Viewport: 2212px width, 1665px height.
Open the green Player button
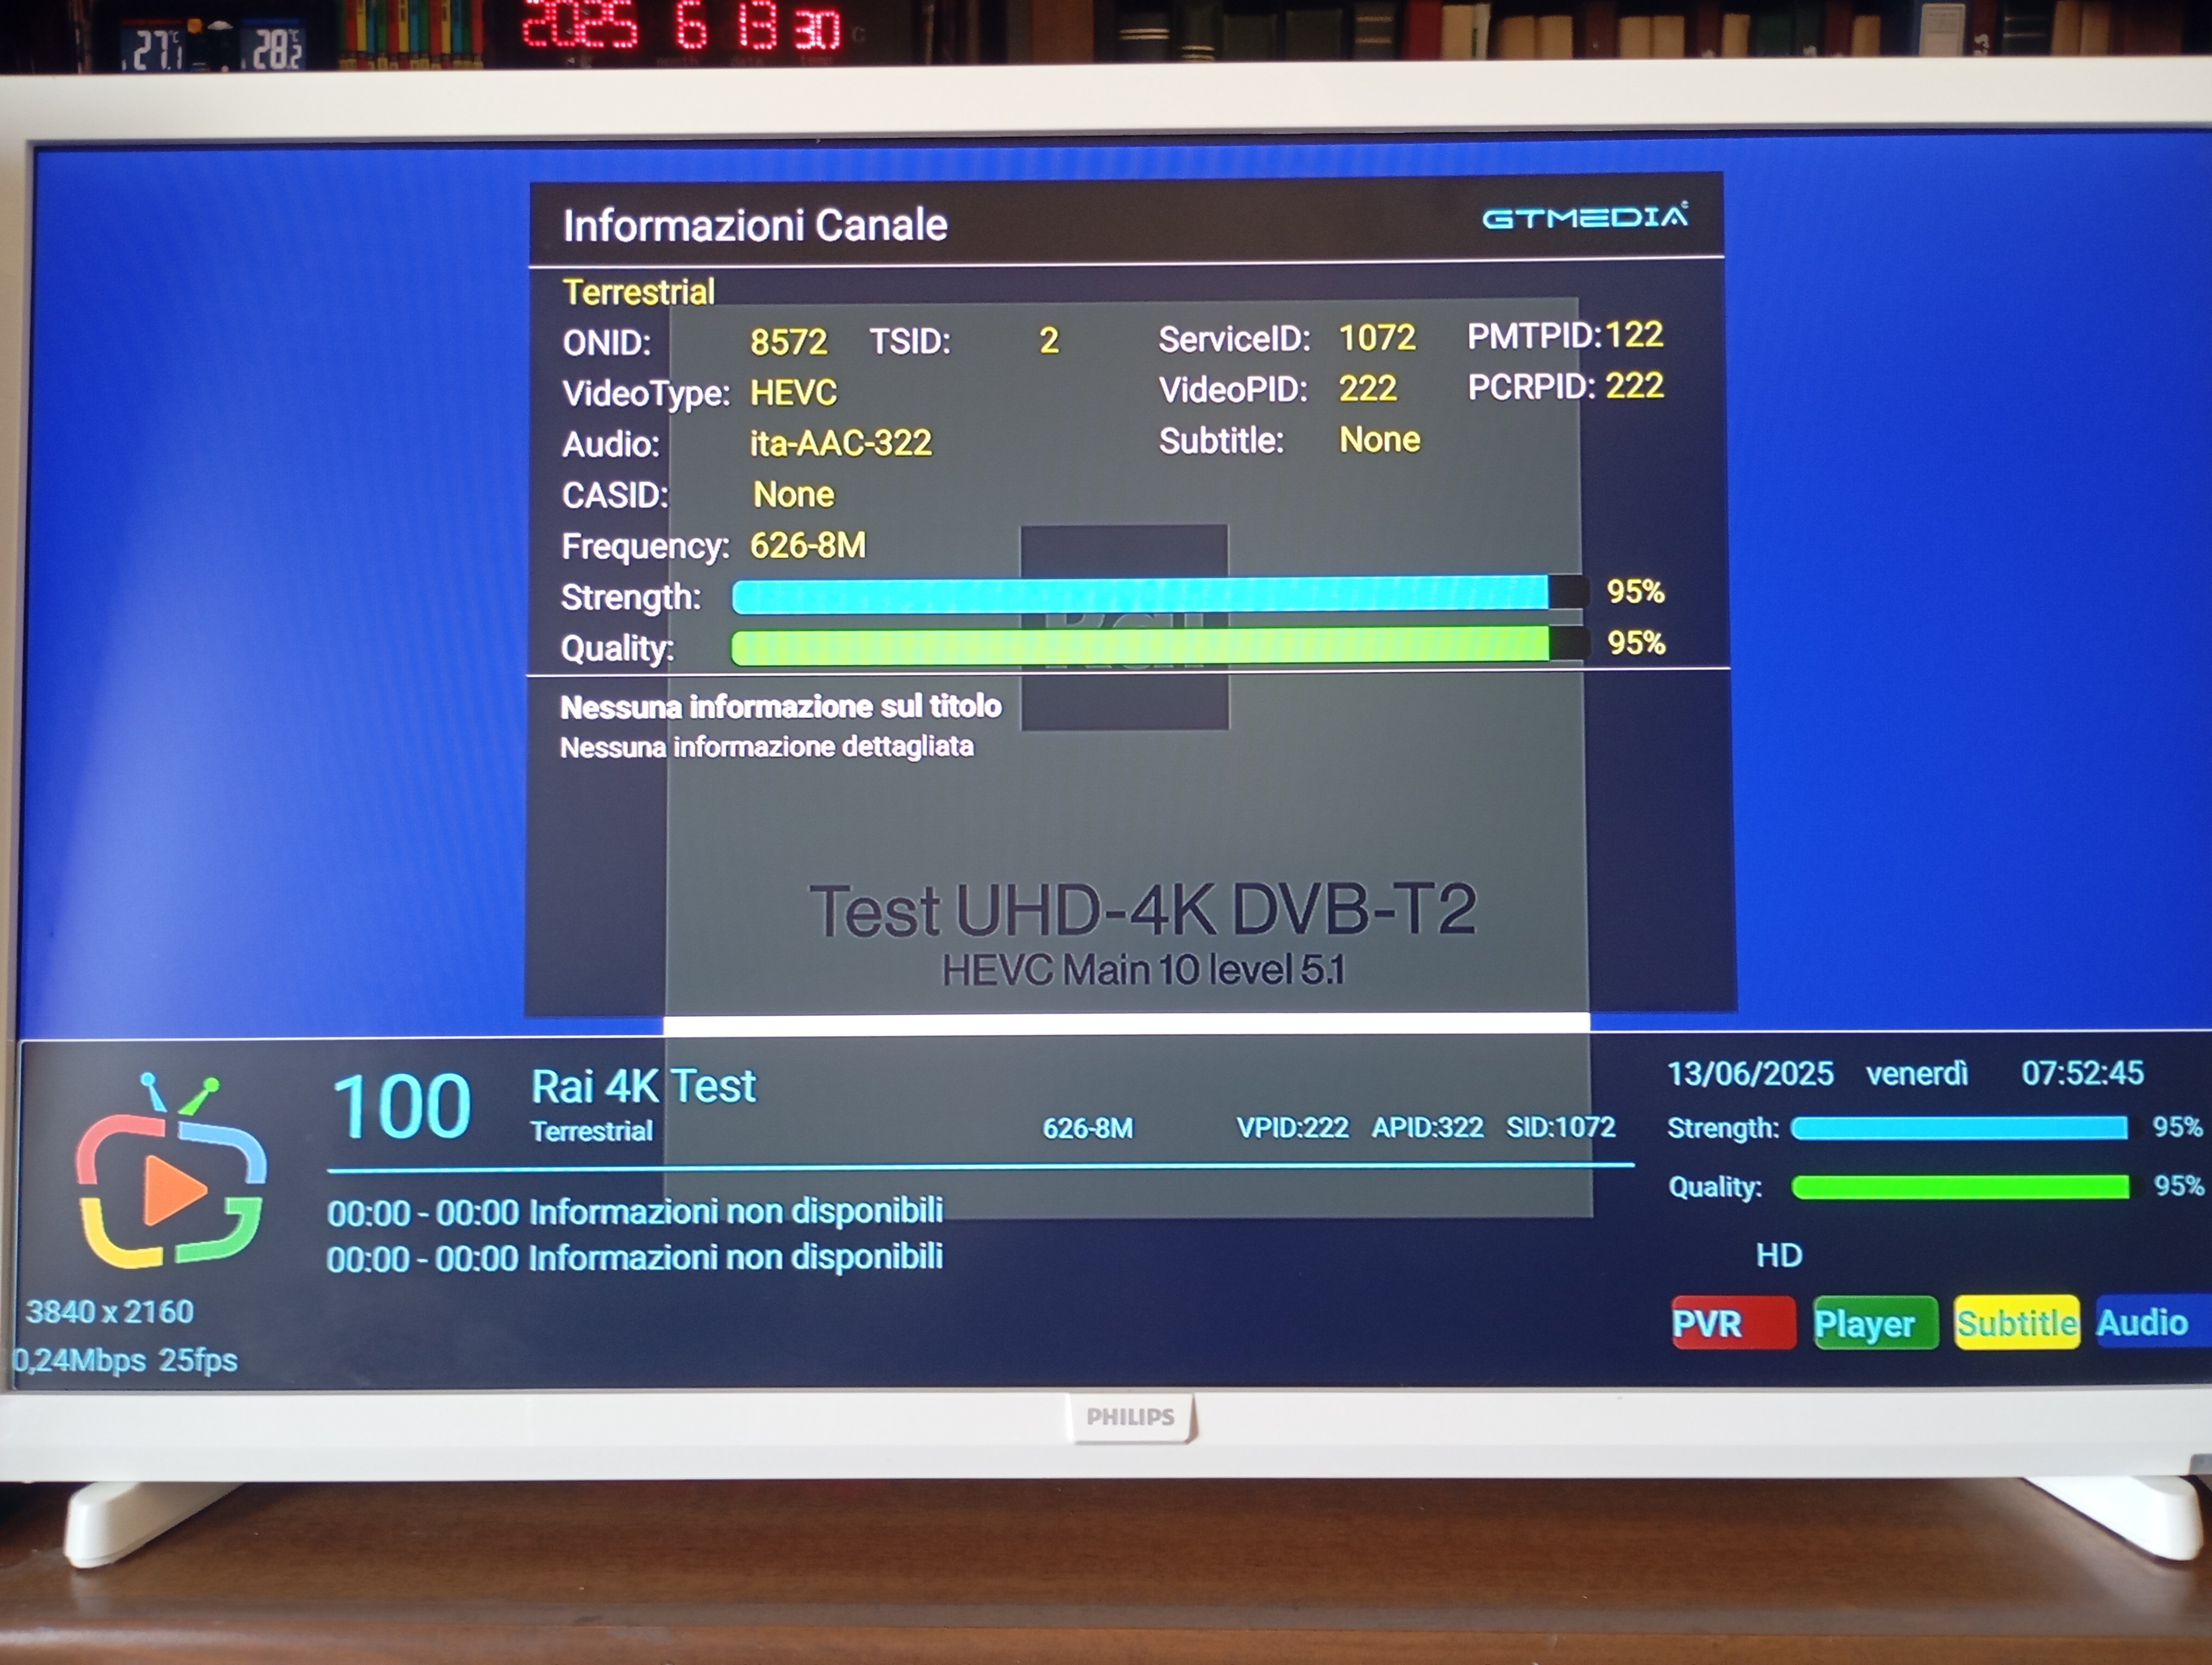pyautogui.click(x=1876, y=1323)
